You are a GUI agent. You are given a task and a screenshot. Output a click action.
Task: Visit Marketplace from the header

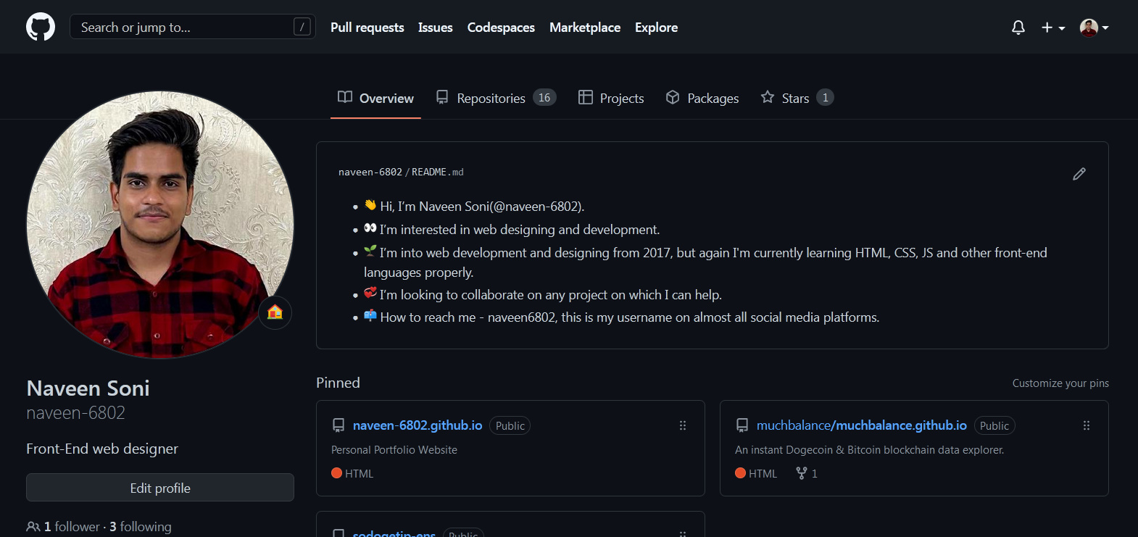coord(585,28)
